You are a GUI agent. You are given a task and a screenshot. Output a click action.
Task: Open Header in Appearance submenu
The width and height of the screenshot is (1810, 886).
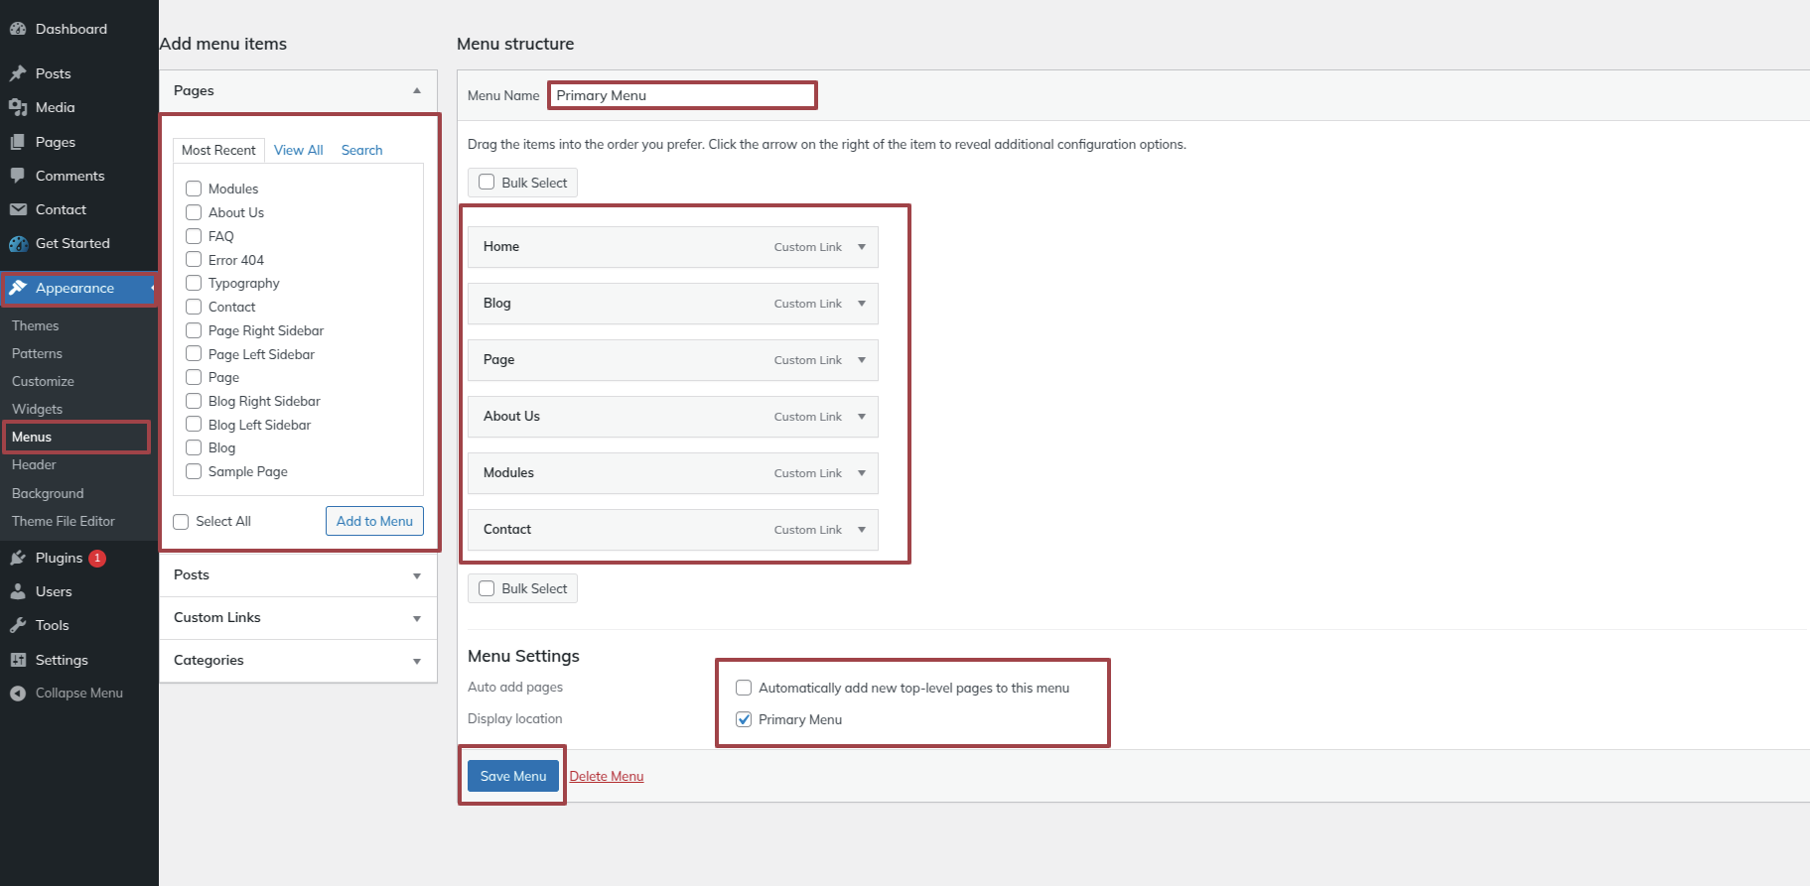[x=34, y=464]
